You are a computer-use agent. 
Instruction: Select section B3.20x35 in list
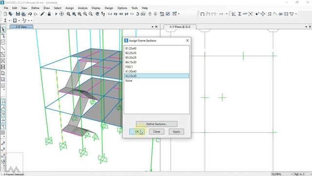156,58
